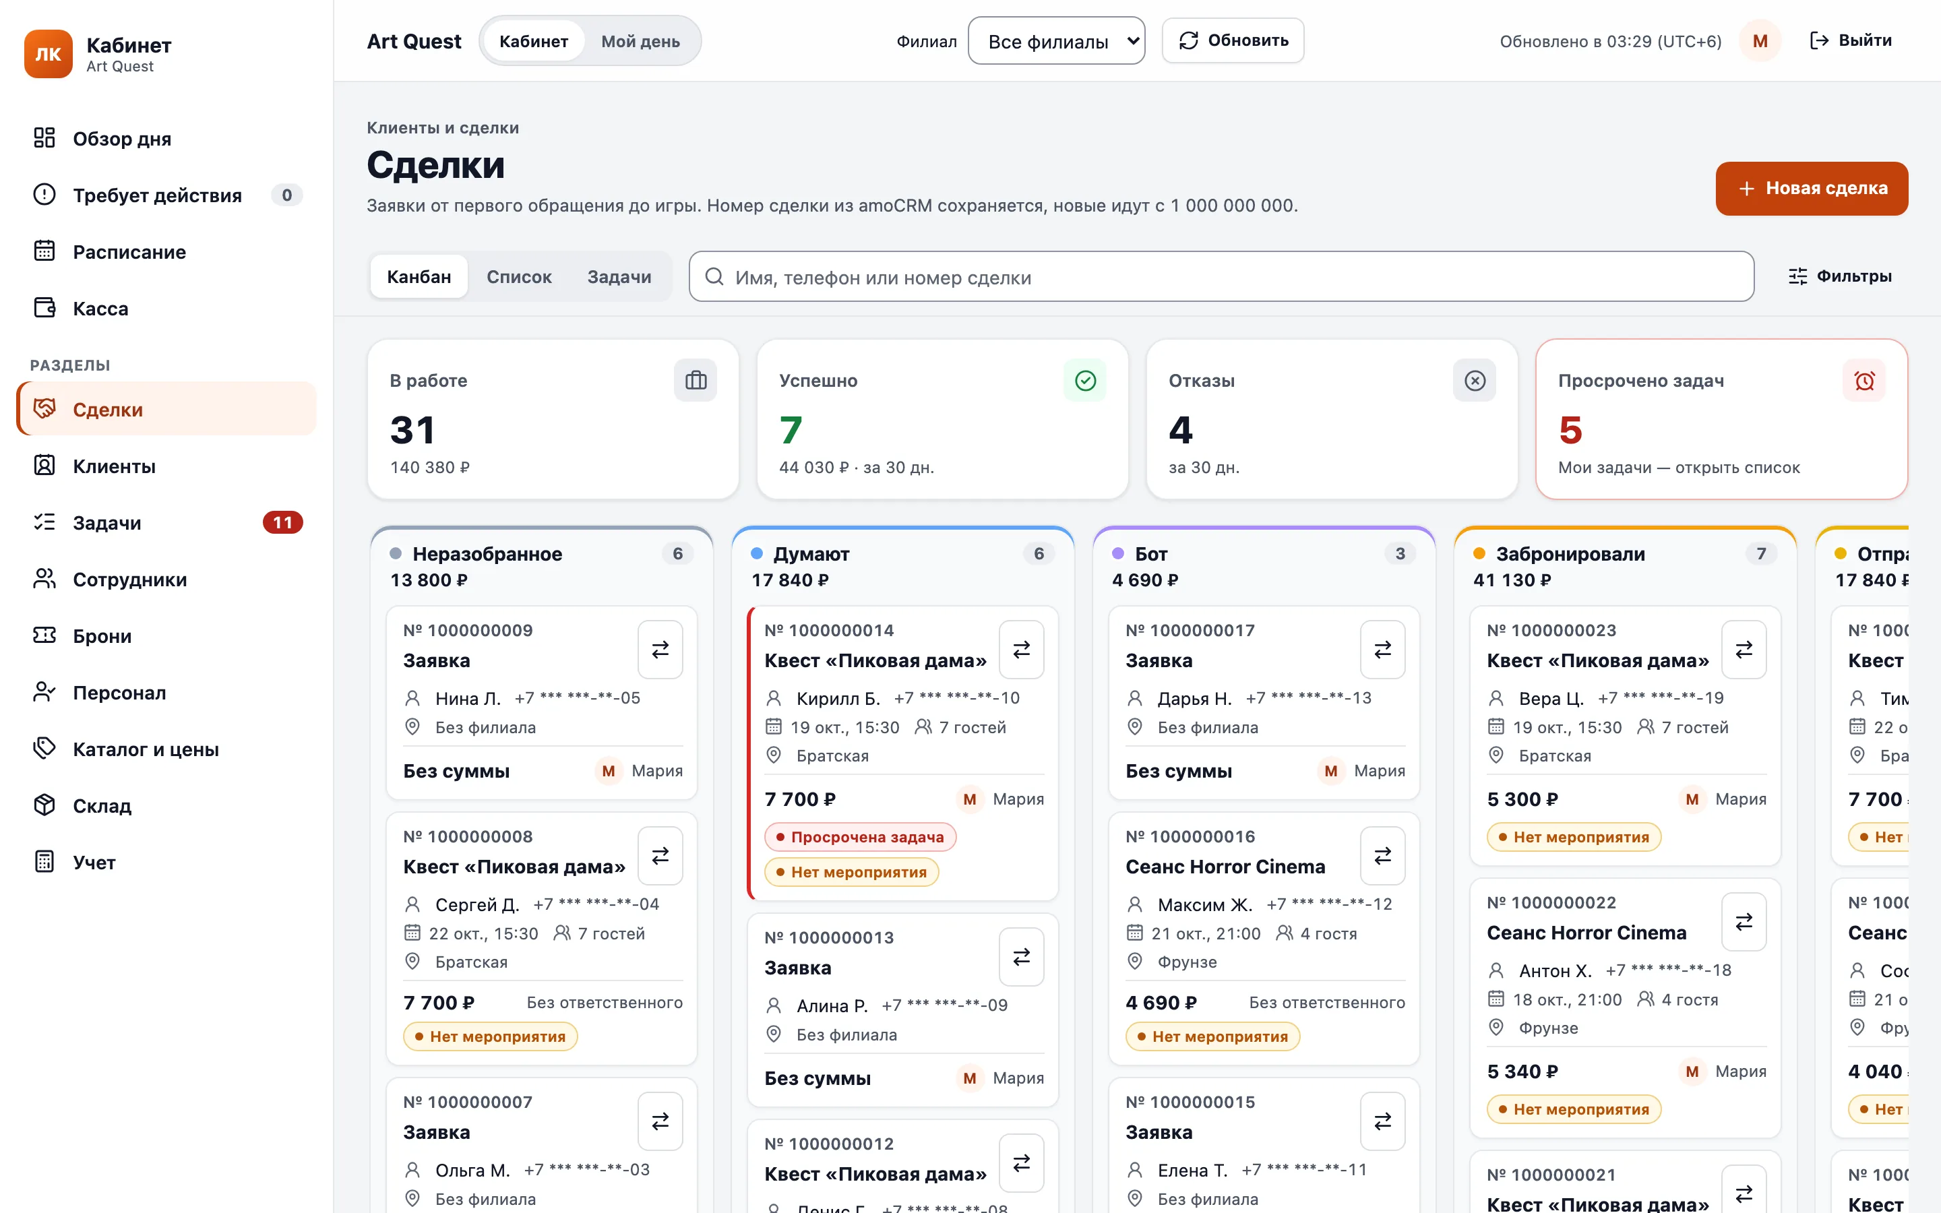1941x1213 pixels.
Task: Open Требует действия section
Action: [166, 195]
